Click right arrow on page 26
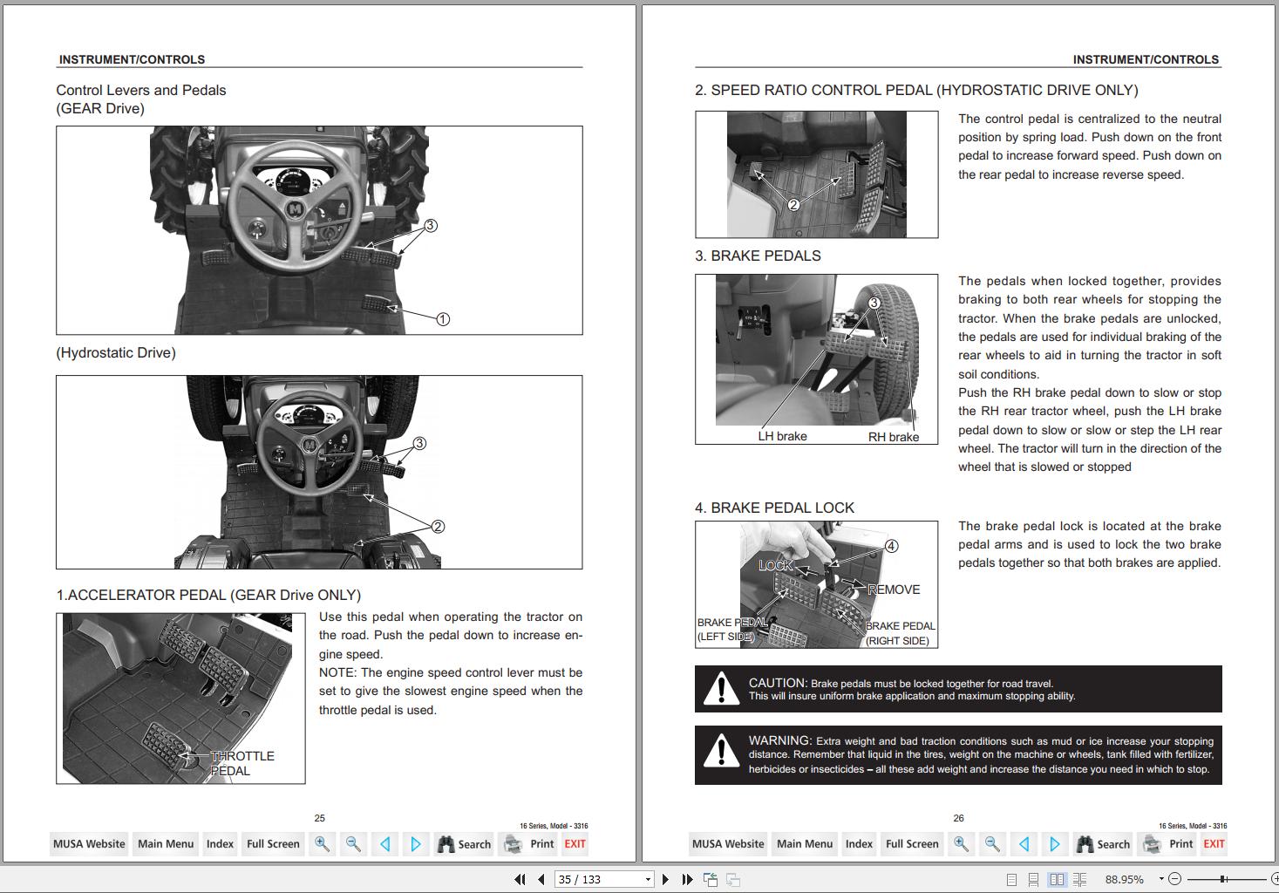 click(x=1055, y=843)
